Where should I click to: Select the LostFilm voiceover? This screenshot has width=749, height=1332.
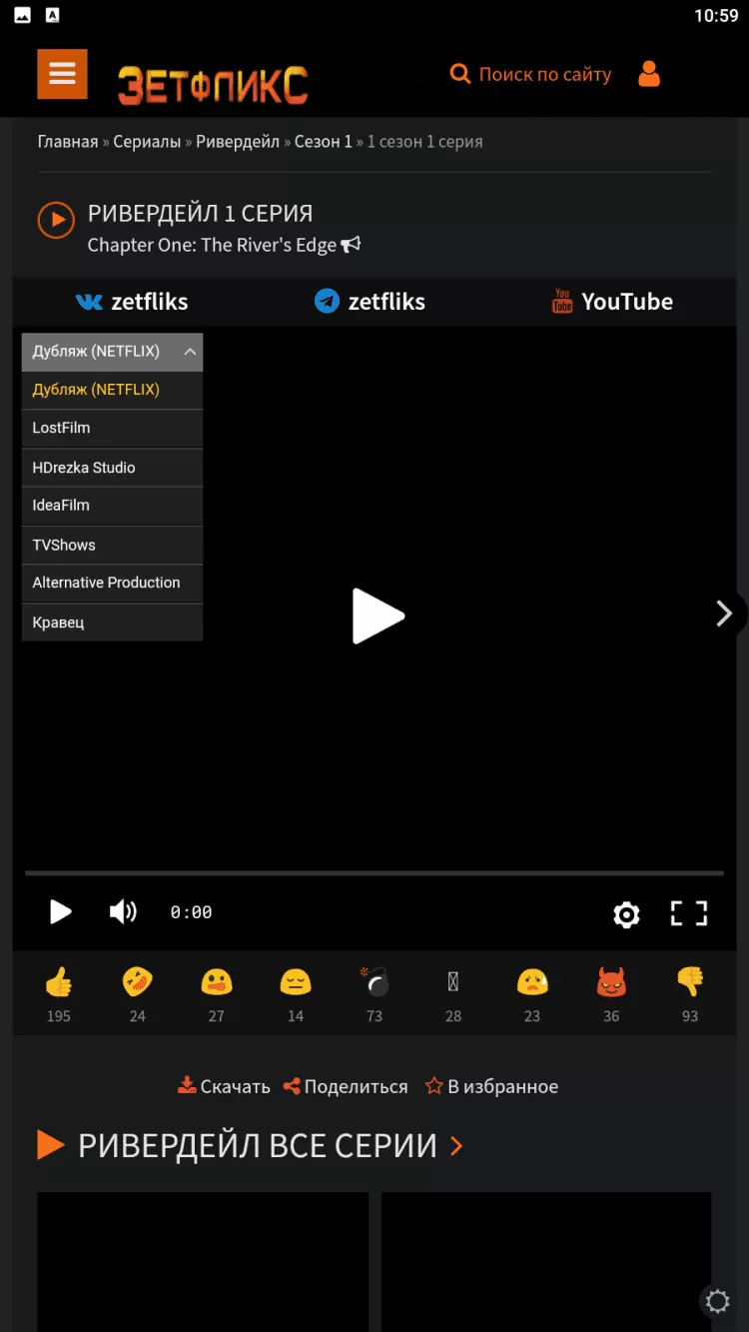(112, 429)
